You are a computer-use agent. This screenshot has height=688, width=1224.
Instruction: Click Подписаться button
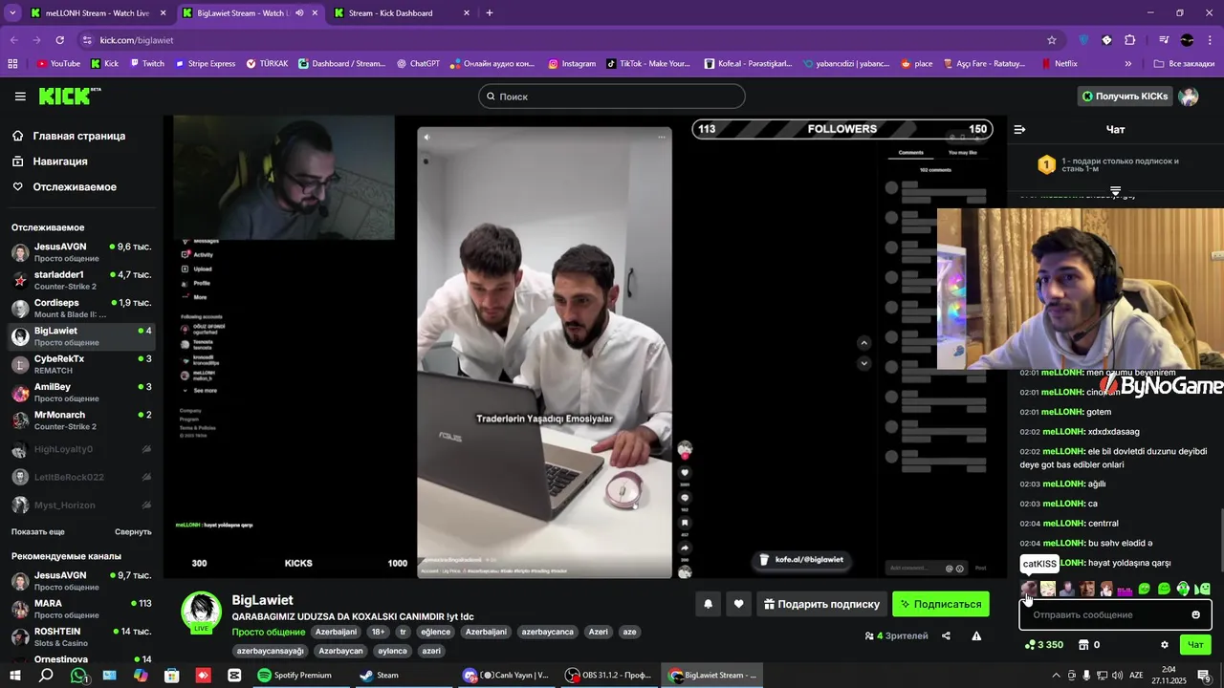click(941, 604)
